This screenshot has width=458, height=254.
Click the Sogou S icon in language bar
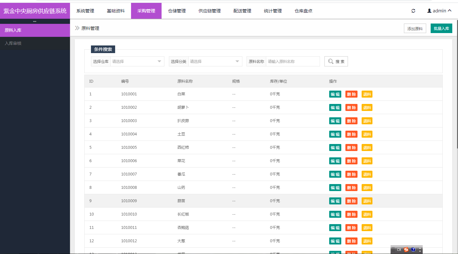pyautogui.click(x=406, y=250)
